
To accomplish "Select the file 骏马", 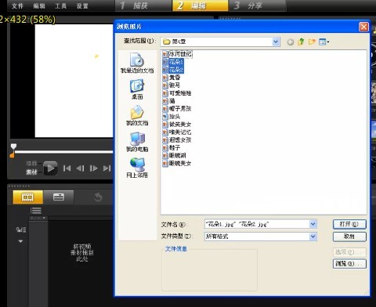I will click(x=172, y=85).
